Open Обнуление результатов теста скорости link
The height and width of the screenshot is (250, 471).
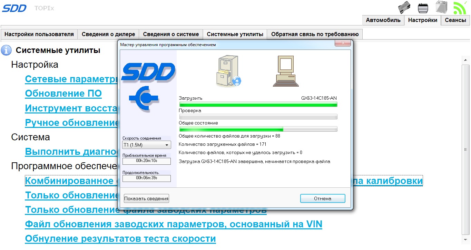pos(120,238)
